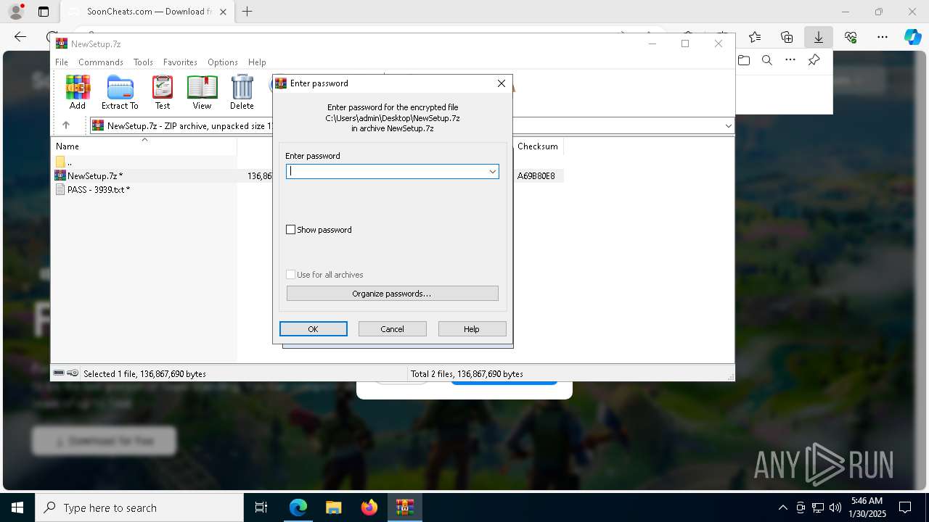Click the Test archive toolbar icon

click(x=163, y=93)
